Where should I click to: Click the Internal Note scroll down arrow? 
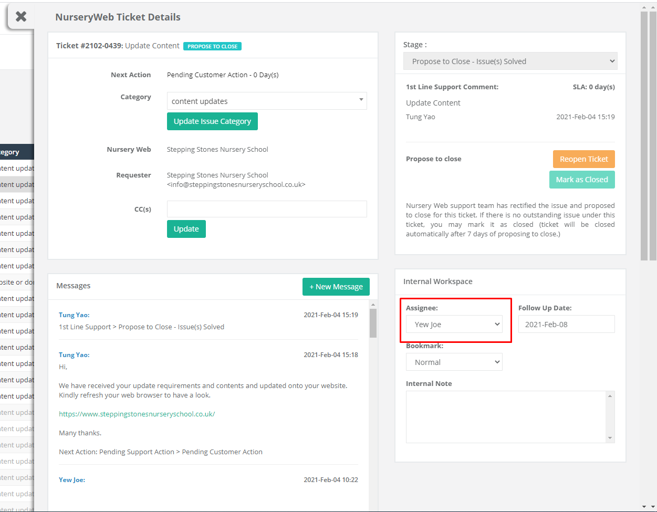pyautogui.click(x=610, y=438)
